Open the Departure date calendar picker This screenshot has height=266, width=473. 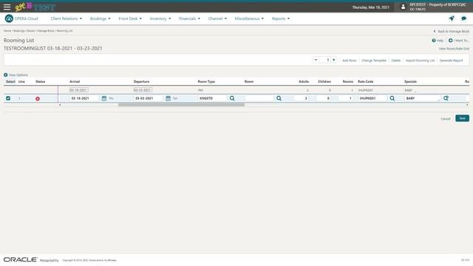coord(168,98)
